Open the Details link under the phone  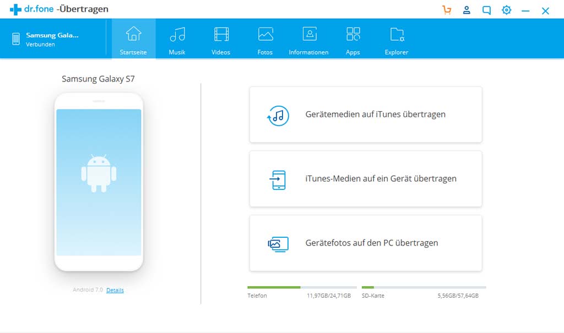(115, 290)
